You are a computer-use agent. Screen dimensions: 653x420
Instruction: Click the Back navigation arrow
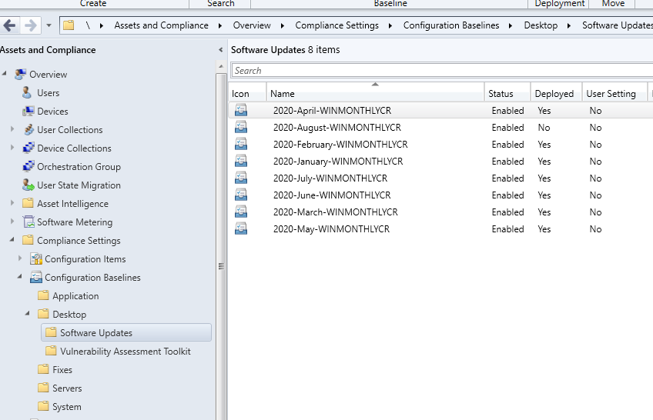click(x=9, y=25)
